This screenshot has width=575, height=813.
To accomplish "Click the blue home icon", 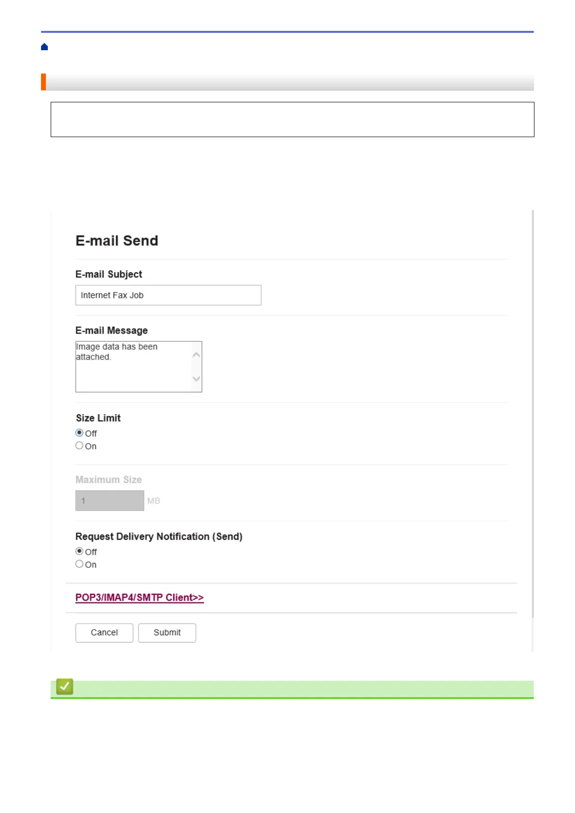I will click(44, 47).
